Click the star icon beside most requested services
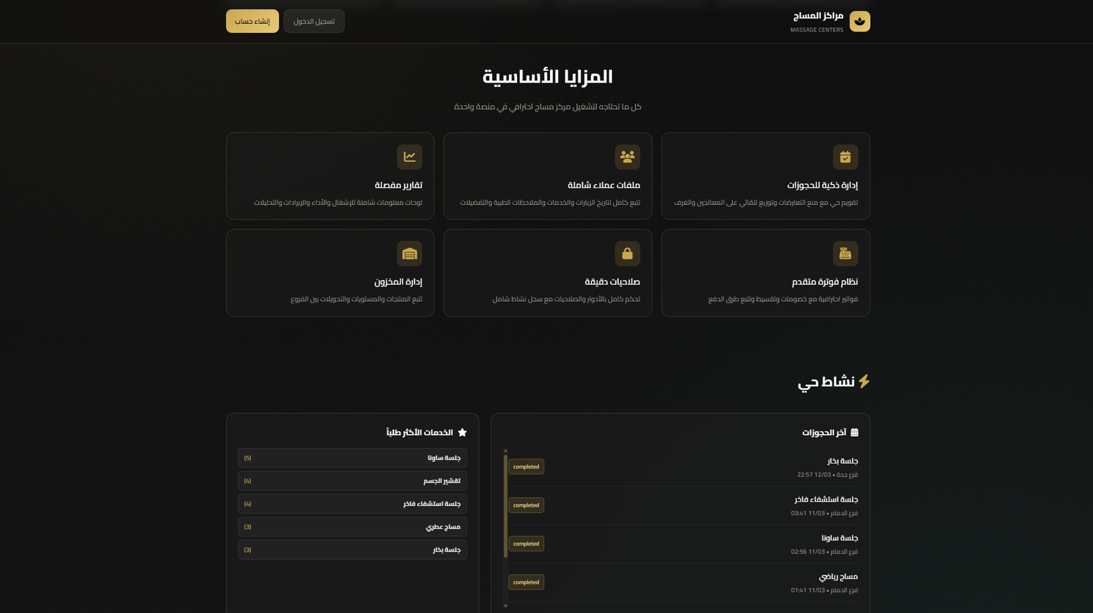 point(462,433)
